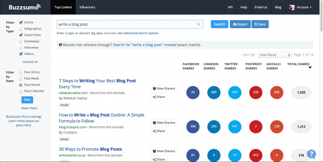The height and width of the screenshot is (162, 323).
Task: Open the blue help question bubble
Action: pos(311,154)
